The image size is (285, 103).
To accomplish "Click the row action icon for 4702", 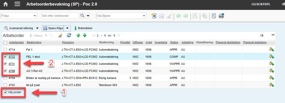I will pos(272,85).
